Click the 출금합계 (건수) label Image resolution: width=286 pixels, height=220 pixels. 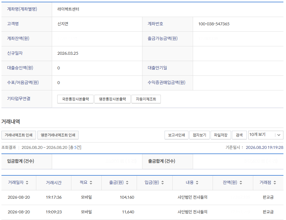162,161
